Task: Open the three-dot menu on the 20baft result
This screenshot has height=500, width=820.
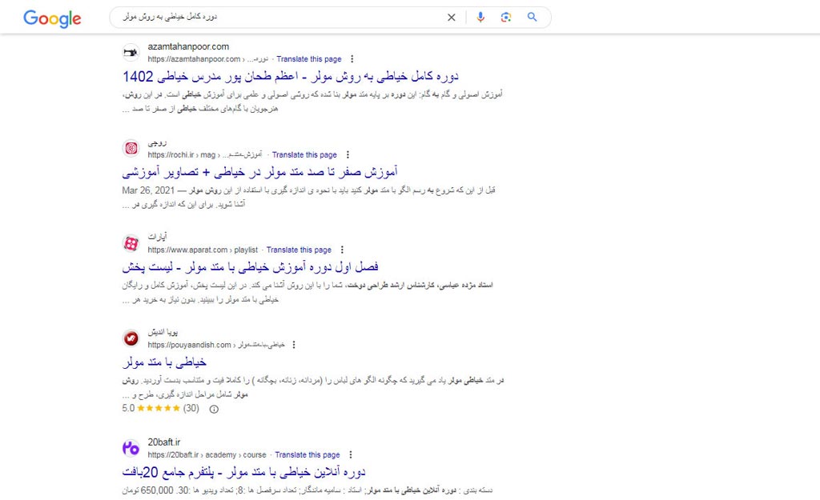Action: tap(349, 454)
